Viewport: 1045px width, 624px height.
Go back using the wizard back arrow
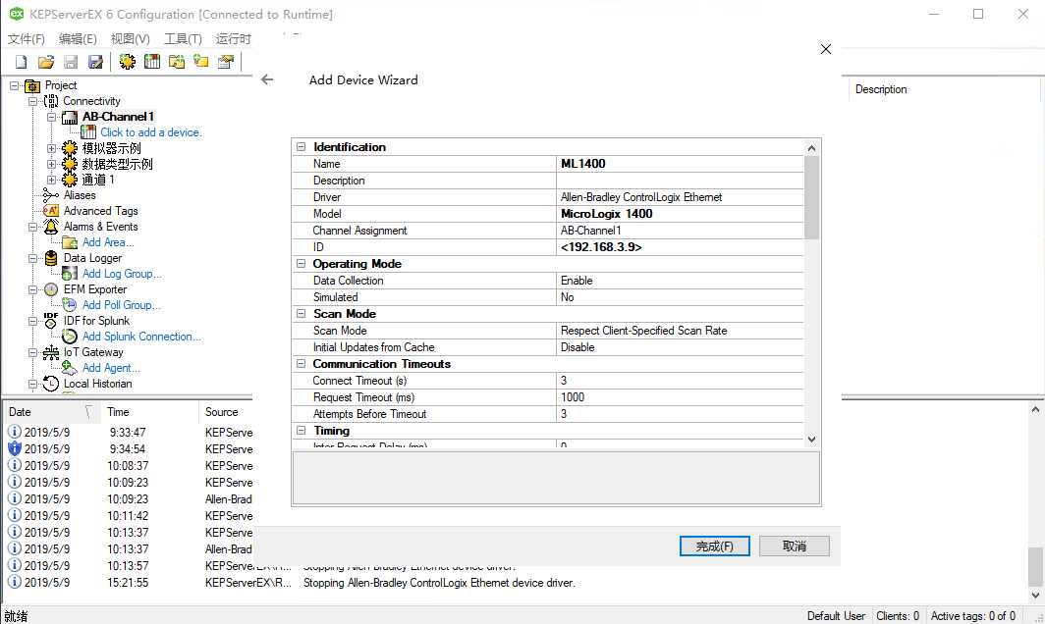[x=267, y=79]
